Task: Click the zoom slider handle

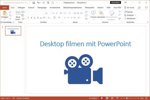Action: [127, 98]
